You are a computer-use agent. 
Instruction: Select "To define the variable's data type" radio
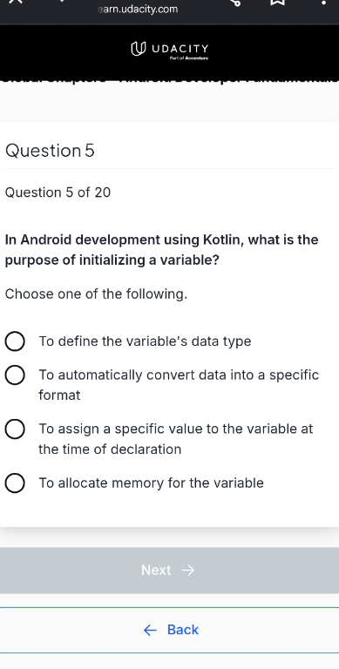(15, 341)
